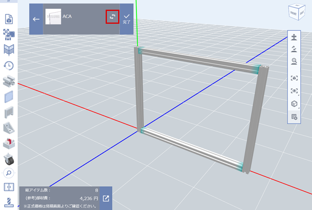Select the aluminum extrusion frame icon

[x=9, y=81]
